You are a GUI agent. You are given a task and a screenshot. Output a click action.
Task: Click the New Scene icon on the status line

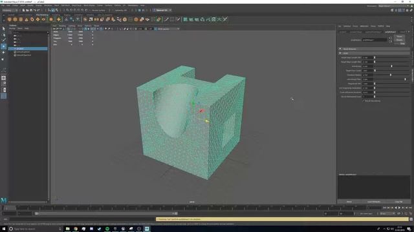[23, 10]
